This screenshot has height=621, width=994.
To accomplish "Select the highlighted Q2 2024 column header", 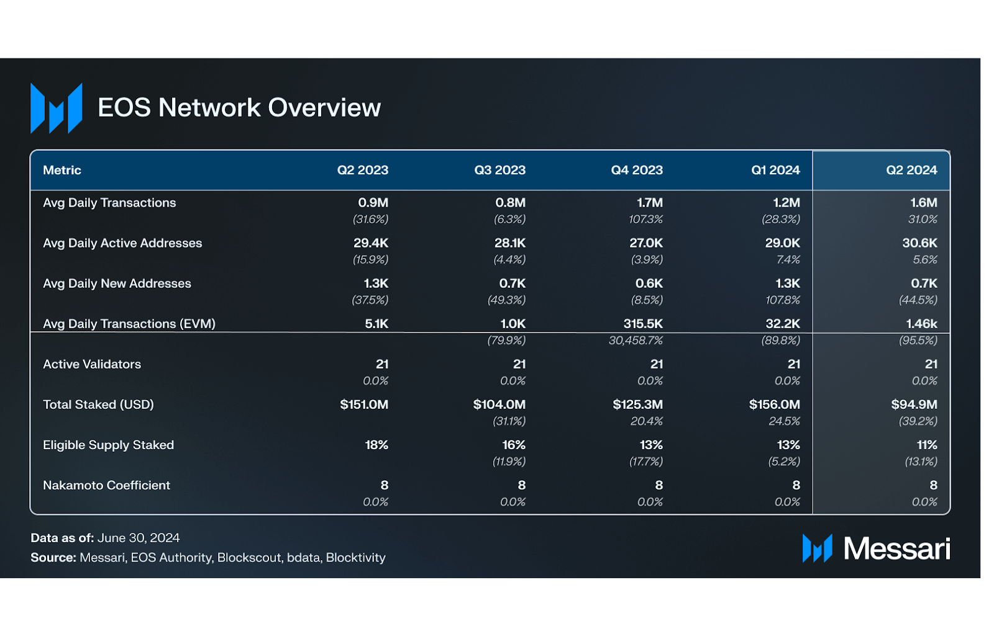I will pos(911,170).
